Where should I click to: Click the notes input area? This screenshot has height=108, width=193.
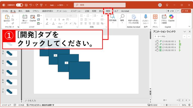pyautogui.click(x=86, y=100)
